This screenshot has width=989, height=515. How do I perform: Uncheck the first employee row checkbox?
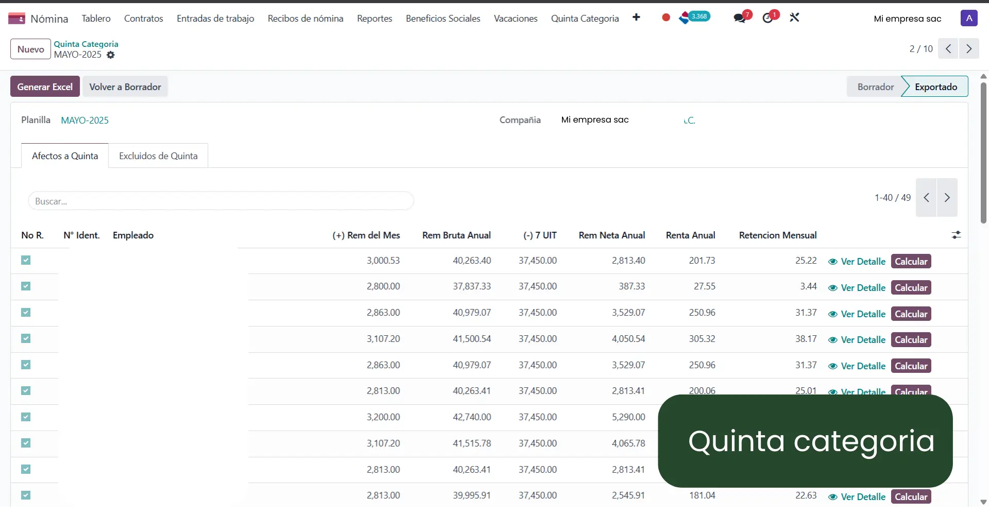(x=25, y=260)
